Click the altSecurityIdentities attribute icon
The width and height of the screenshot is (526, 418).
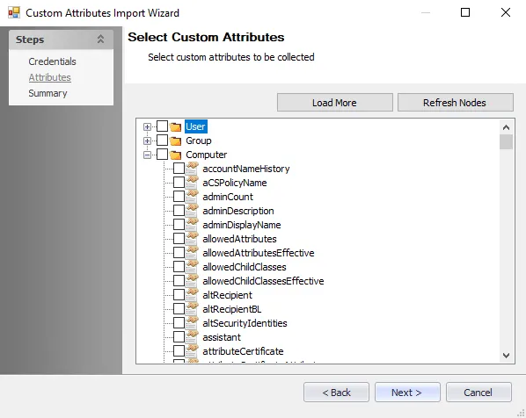193,323
